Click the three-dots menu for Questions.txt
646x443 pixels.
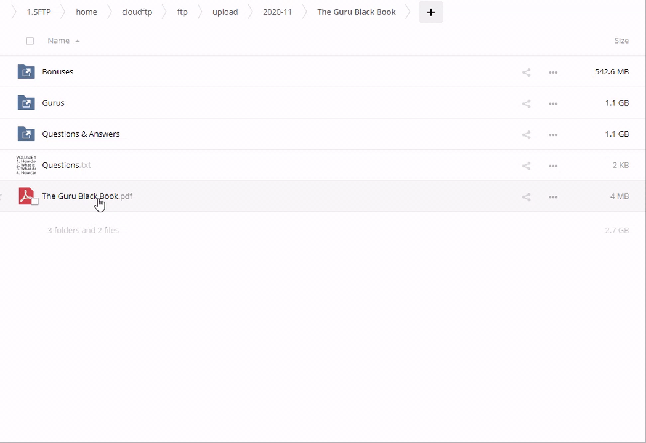pyautogui.click(x=553, y=166)
